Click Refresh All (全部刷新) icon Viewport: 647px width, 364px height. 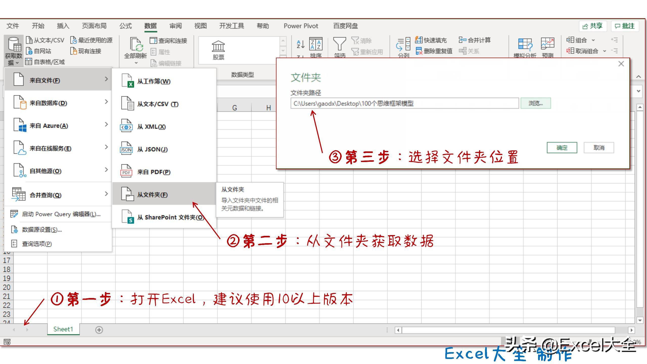(136, 51)
